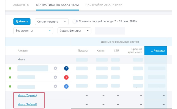
Task: Select 'Статистика по аккаунтам' tab
Action: (57, 5)
